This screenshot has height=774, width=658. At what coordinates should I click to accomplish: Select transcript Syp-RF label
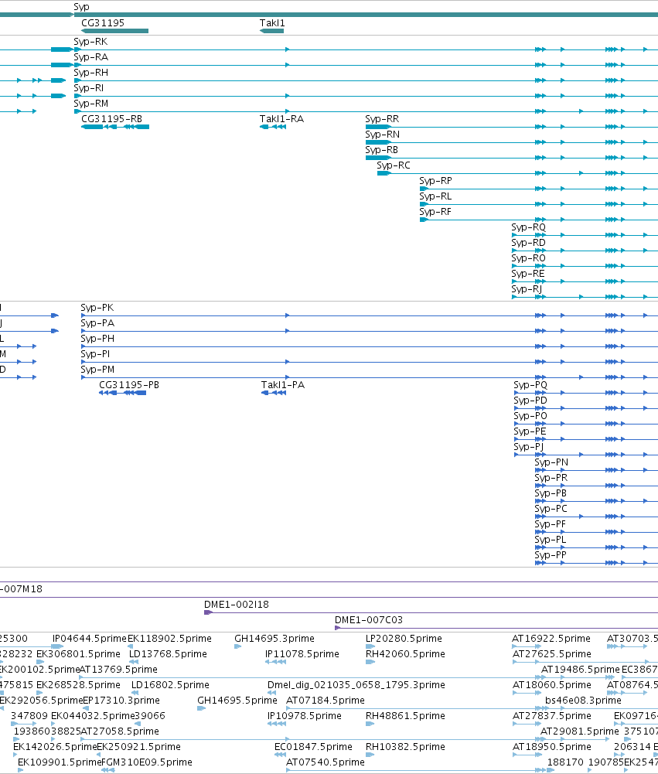pos(435,211)
